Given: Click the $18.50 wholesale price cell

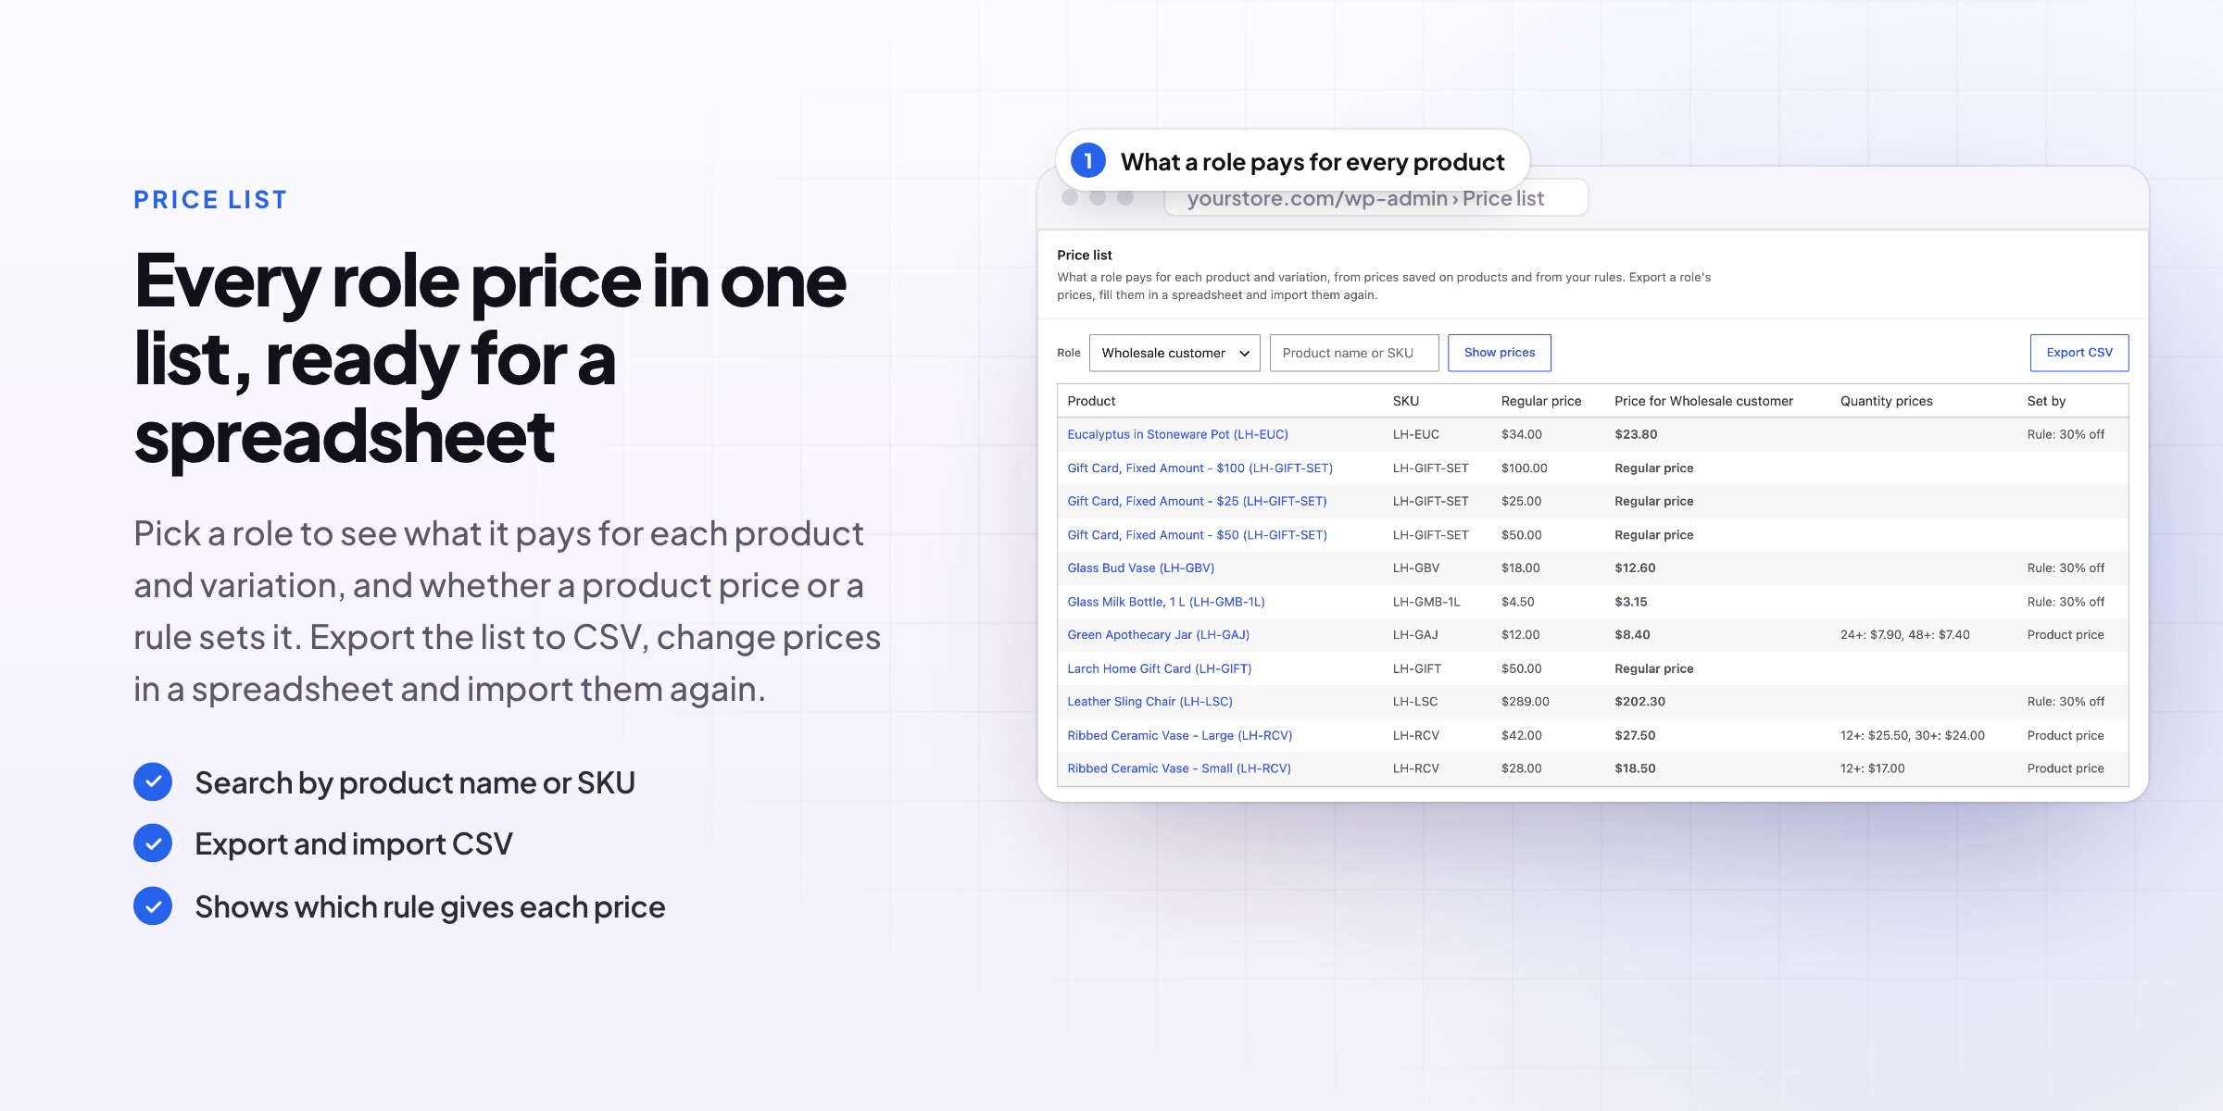Looking at the screenshot, I should point(1635,768).
